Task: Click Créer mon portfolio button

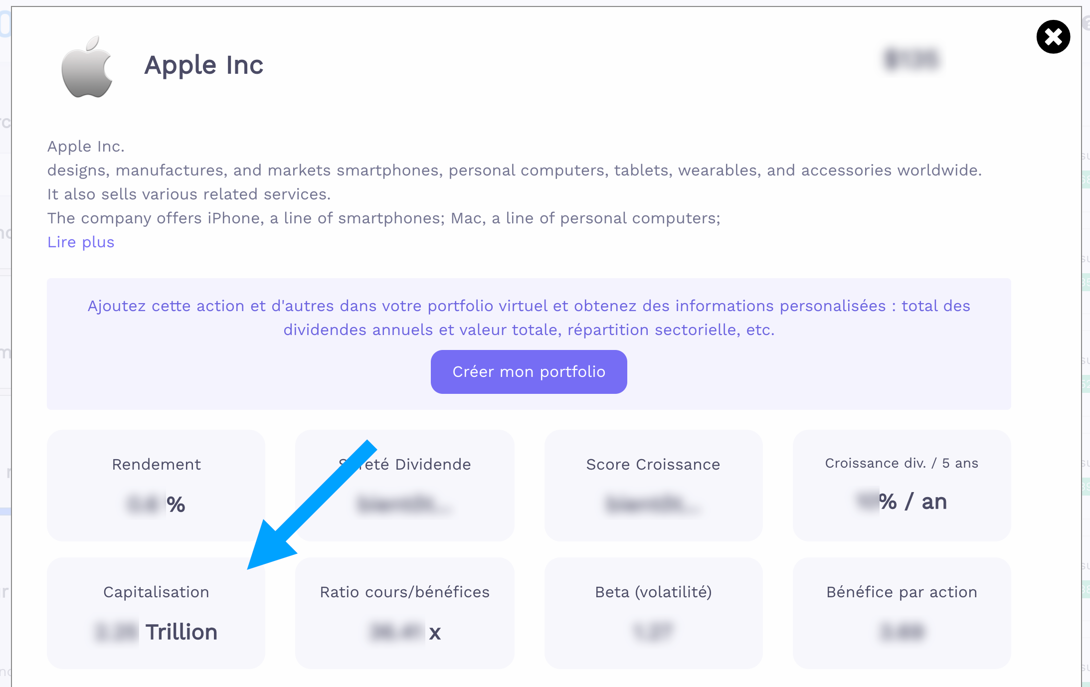Action: tap(529, 372)
